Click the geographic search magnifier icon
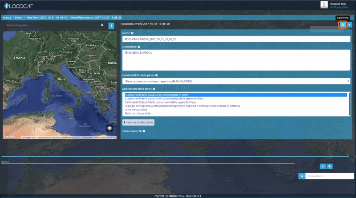 point(102,25)
